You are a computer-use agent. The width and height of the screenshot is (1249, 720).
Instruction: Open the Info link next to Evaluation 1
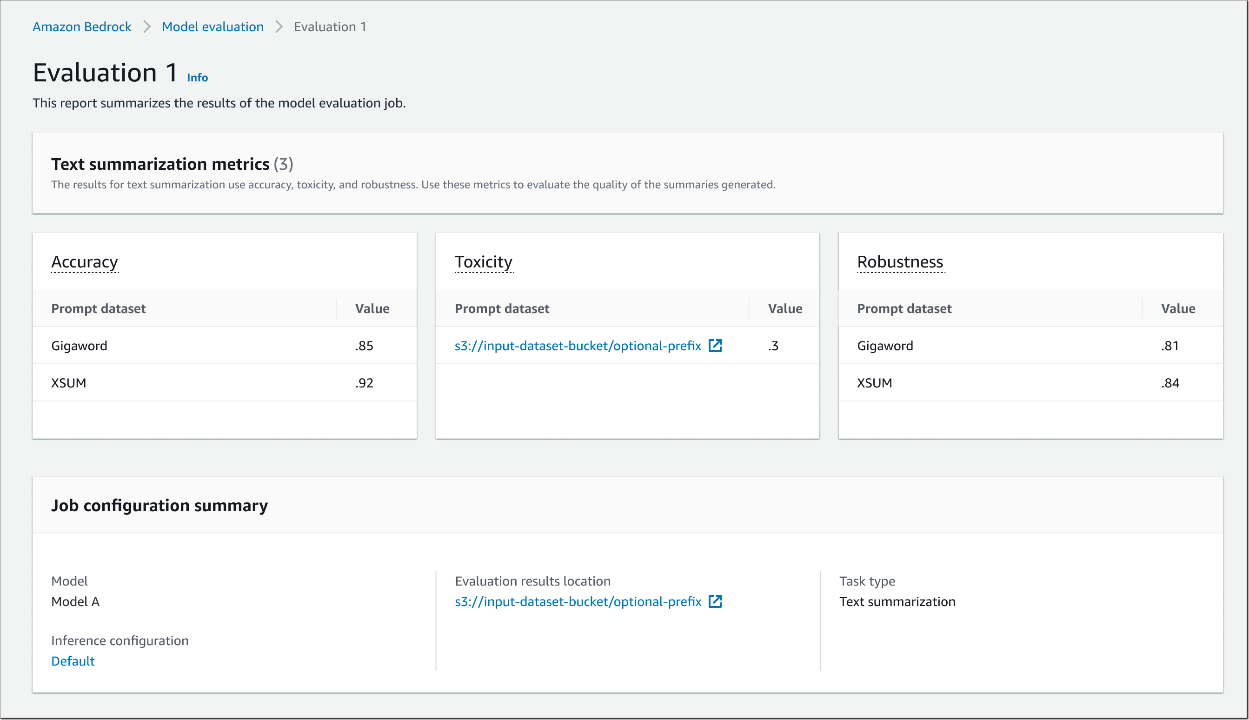(197, 78)
